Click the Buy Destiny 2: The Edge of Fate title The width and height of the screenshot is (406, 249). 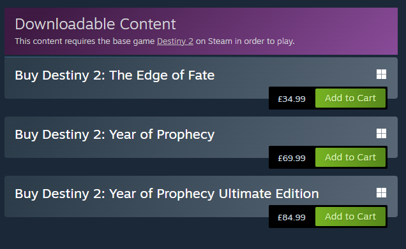[115, 75]
